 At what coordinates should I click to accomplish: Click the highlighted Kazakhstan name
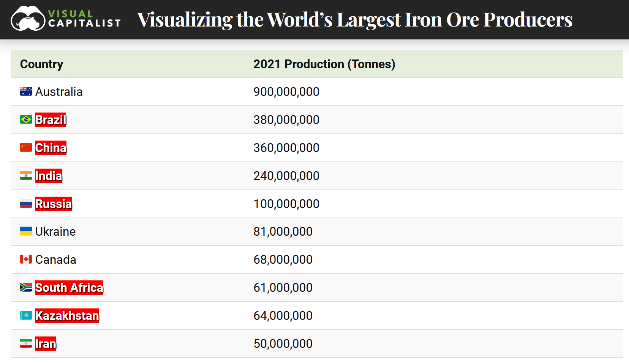click(x=67, y=316)
